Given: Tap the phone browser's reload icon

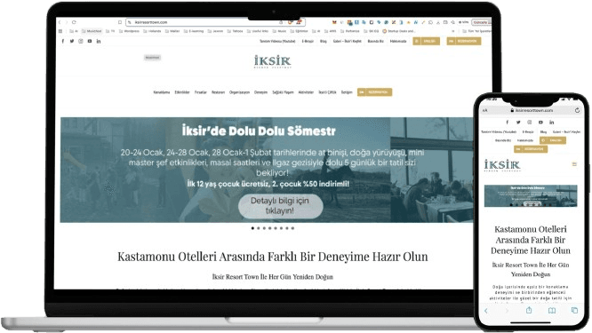Looking at the screenshot, I should pos(577,110).
